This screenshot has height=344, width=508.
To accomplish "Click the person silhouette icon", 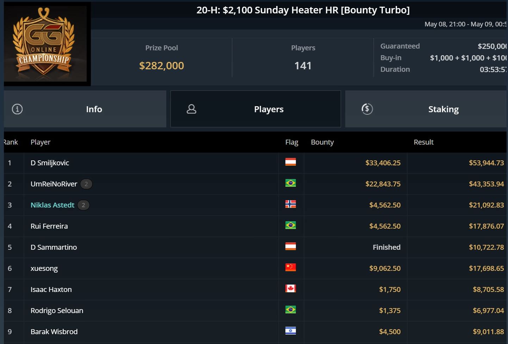I will (191, 109).
